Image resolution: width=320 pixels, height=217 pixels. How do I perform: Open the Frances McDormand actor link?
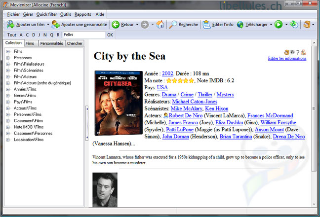click(x=270, y=115)
